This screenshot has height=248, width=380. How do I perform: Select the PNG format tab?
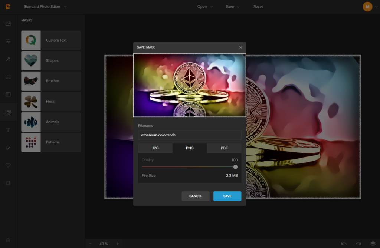(x=190, y=148)
